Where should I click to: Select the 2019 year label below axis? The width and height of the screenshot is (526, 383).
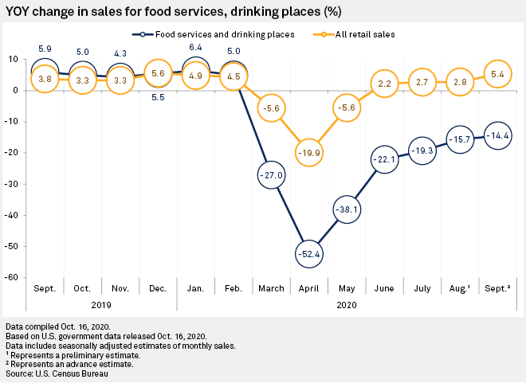pos(101,303)
